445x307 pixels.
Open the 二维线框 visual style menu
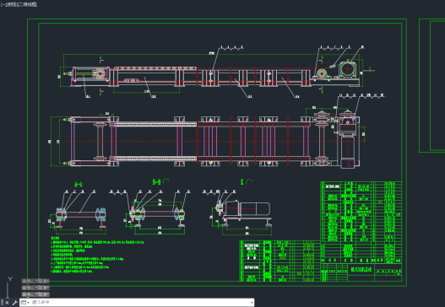click(27, 4)
